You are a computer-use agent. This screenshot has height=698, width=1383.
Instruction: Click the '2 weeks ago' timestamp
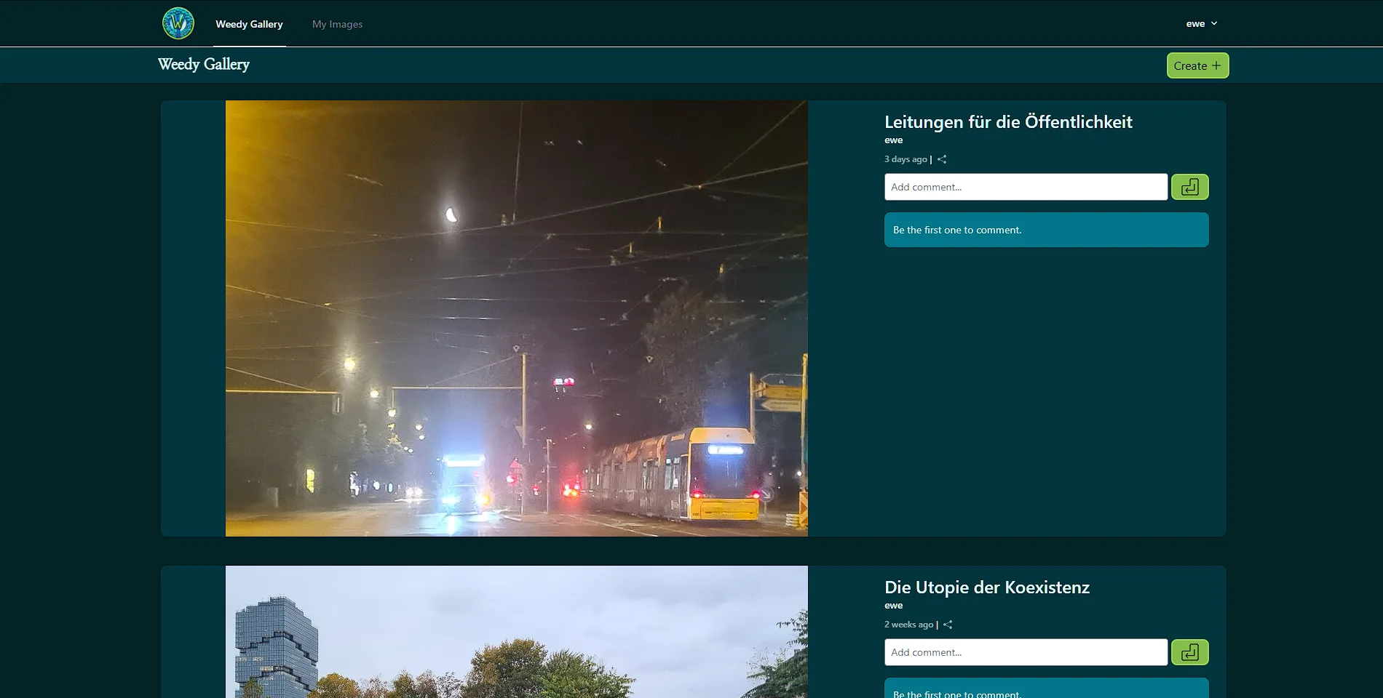(908, 625)
